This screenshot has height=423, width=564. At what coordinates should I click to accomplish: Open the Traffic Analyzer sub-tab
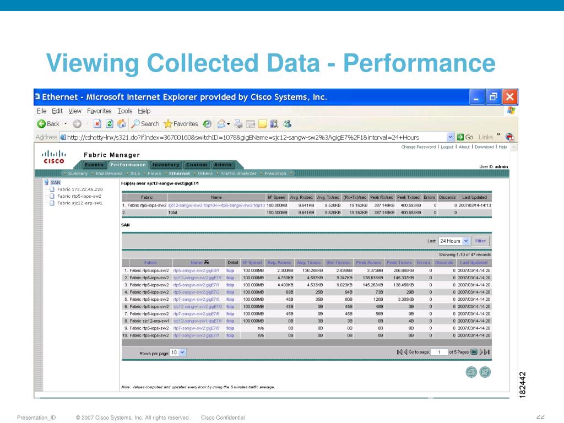click(x=238, y=173)
